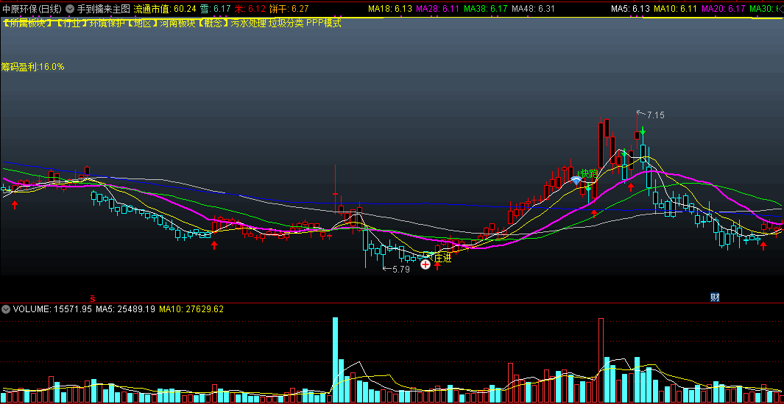Screen dimensions: 784x404
Task: Select the 手到擒来主图 indicator name
Action: tap(104, 9)
